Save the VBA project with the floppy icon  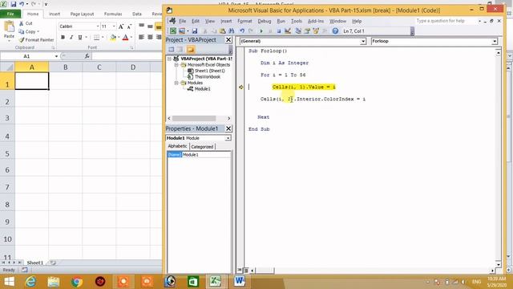click(x=195, y=31)
